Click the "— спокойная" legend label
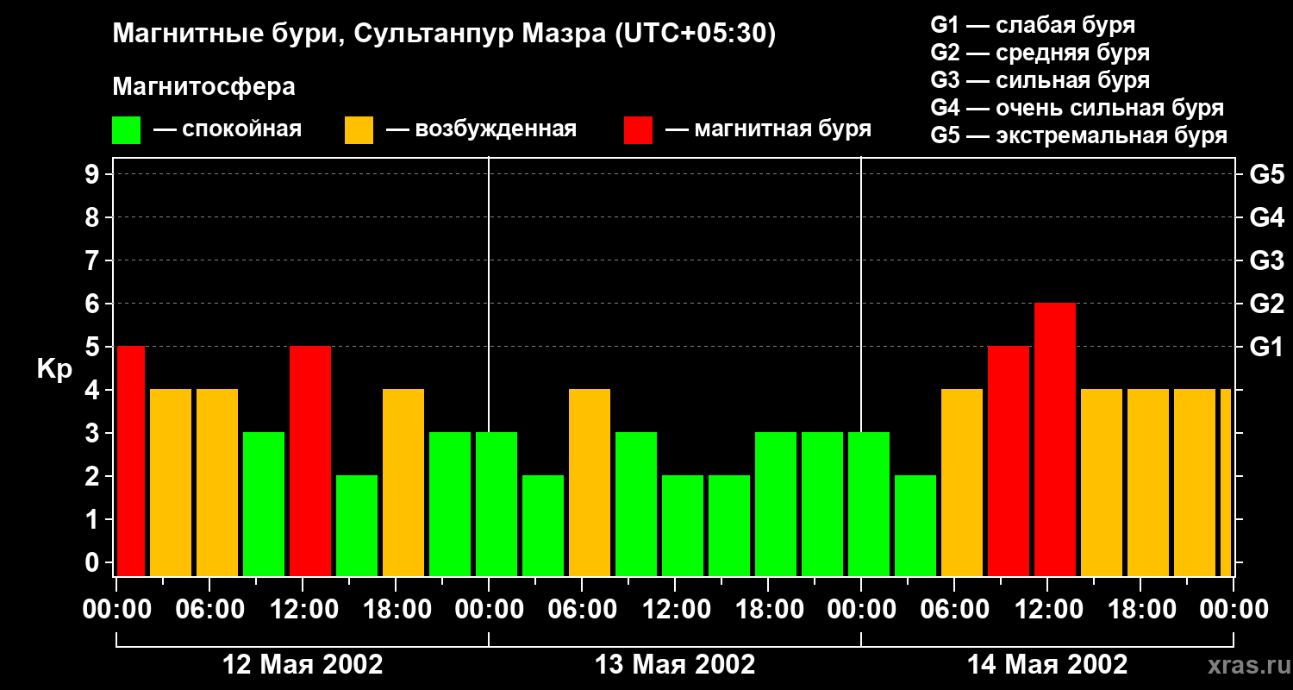This screenshot has width=1293, height=690. tap(228, 130)
